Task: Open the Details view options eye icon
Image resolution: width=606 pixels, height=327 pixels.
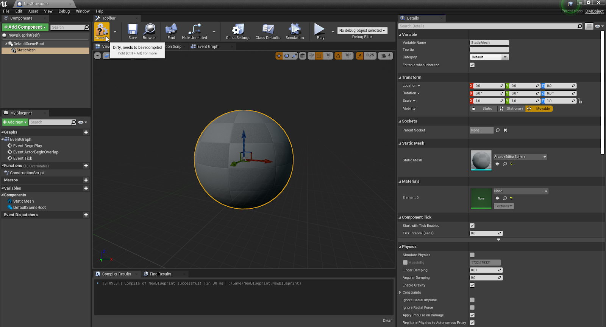Action: point(599,26)
